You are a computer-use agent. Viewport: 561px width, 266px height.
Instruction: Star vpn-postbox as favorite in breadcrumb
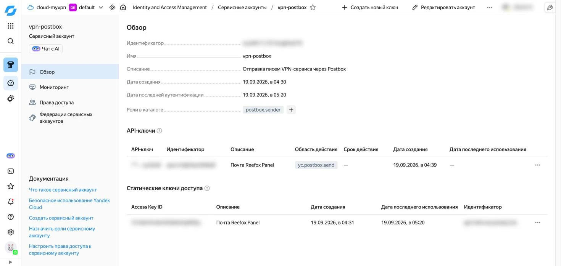point(313,7)
